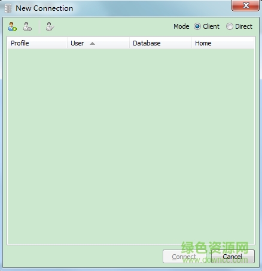
Task: Sort by Home column header
Action: click(223, 43)
